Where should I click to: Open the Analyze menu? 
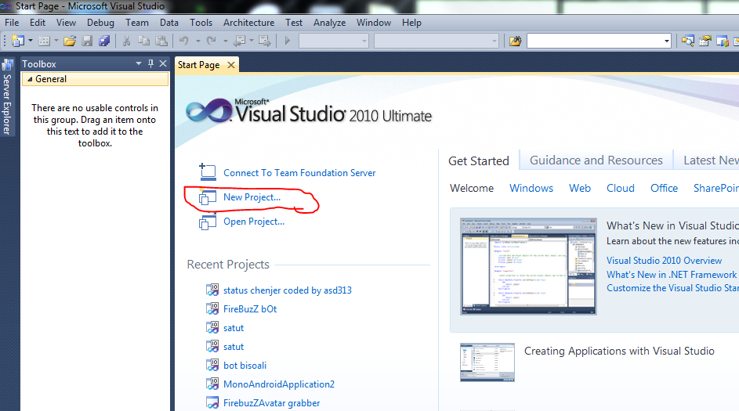[x=329, y=23]
